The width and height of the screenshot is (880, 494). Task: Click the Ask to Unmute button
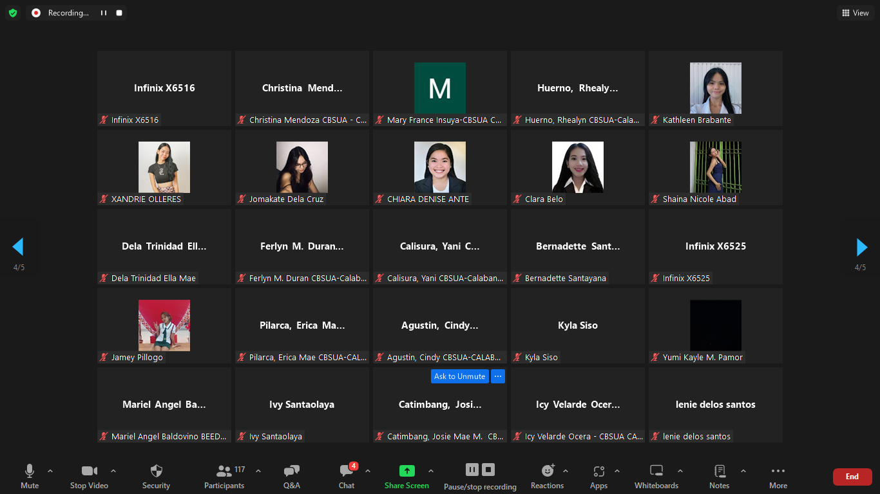(459, 376)
